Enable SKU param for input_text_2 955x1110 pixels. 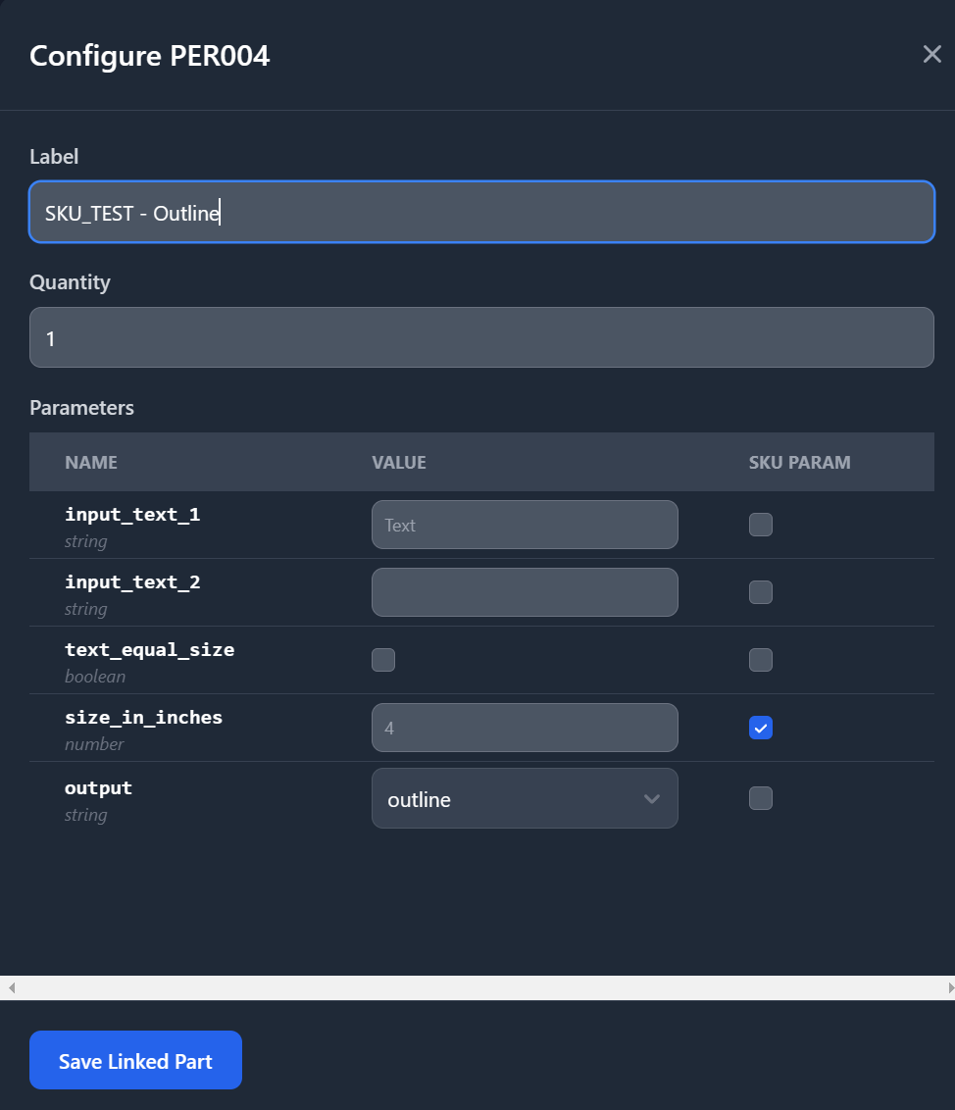(760, 592)
